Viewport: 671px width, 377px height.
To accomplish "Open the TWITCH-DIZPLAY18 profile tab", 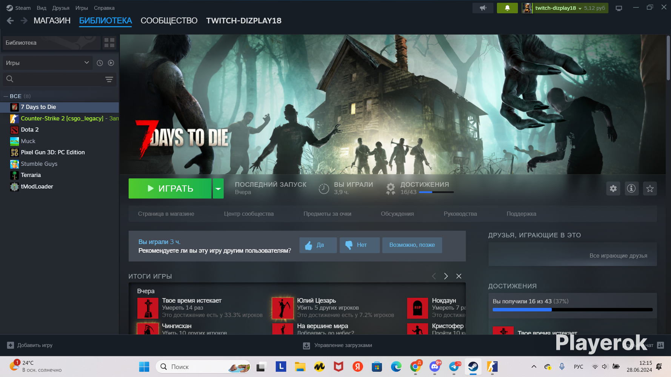I will click(244, 21).
